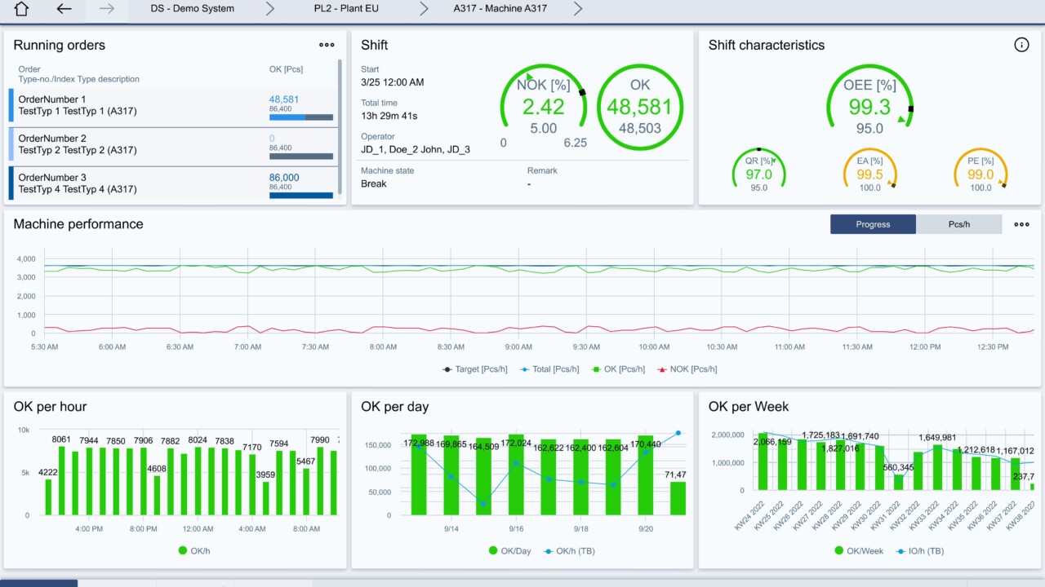The image size is (1045, 587).
Task: Toggle OK/Day legend entry
Action: 510,551
